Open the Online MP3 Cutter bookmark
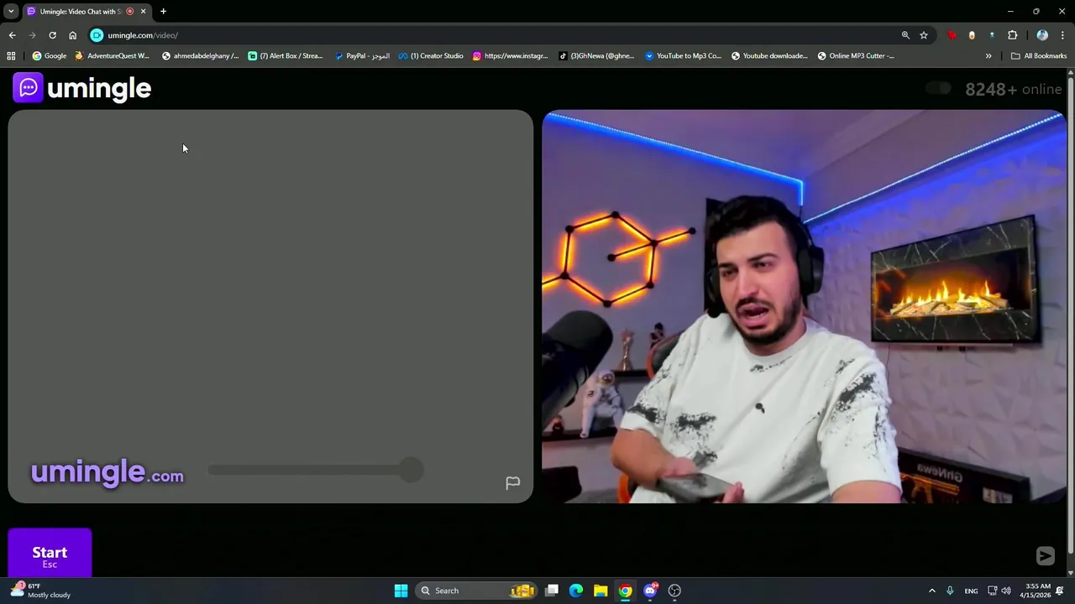The width and height of the screenshot is (1075, 604). pos(856,56)
